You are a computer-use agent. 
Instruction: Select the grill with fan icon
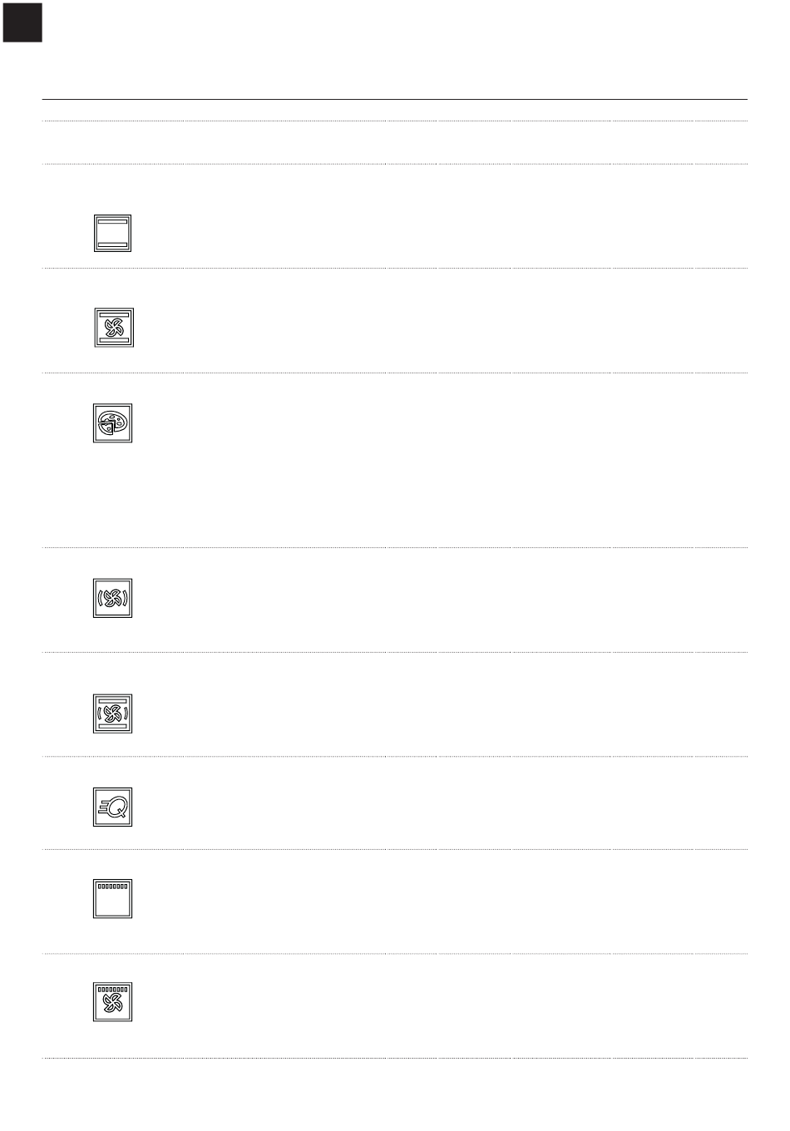point(112,1002)
